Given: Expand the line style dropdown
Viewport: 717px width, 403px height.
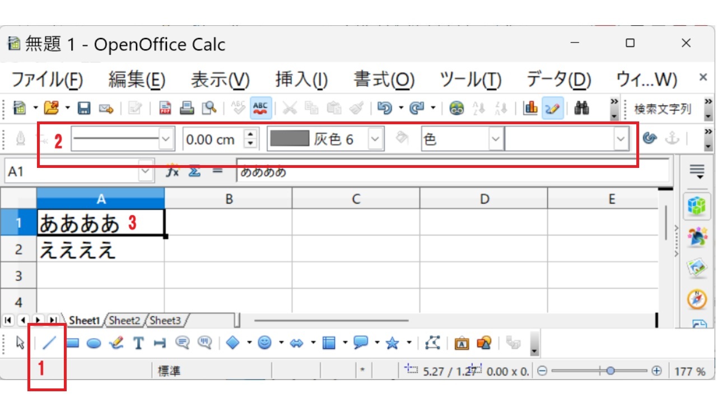Looking at the screenshot, I should coord(166,139).
